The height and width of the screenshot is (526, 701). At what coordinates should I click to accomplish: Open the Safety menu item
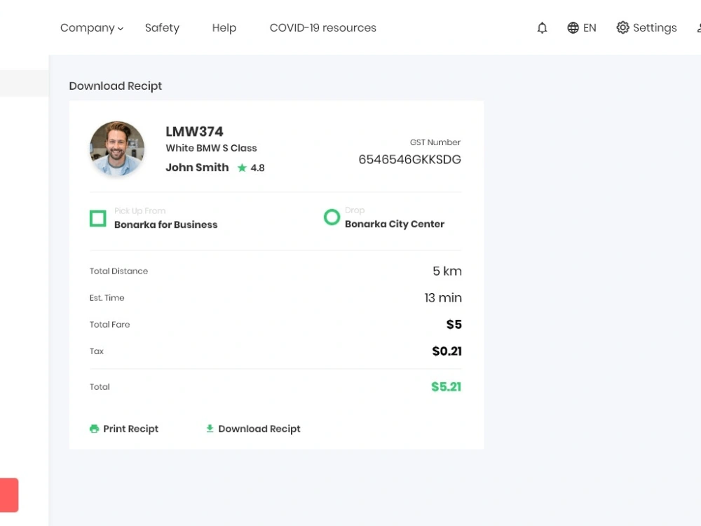pyautogui.click(x=162, y=28)
